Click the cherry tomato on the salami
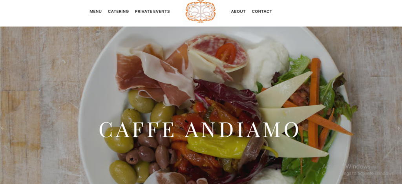 pos(226,53)
